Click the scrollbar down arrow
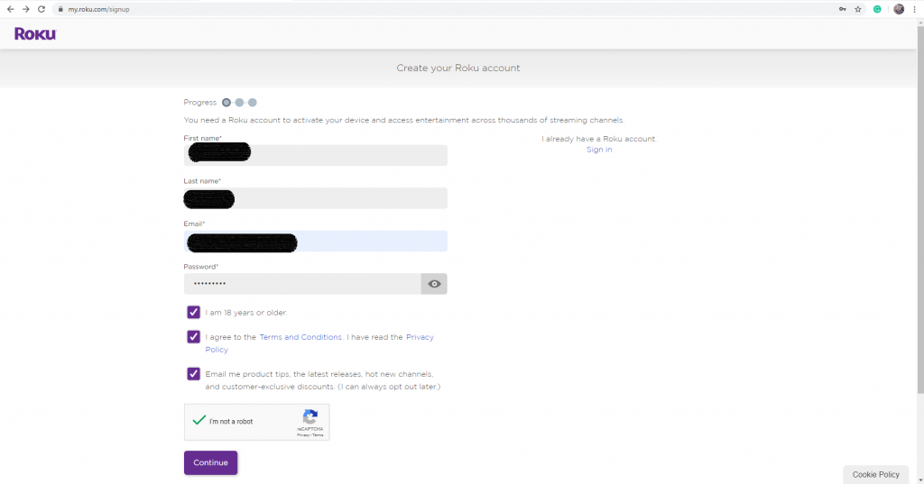 (x=920, y=479)
